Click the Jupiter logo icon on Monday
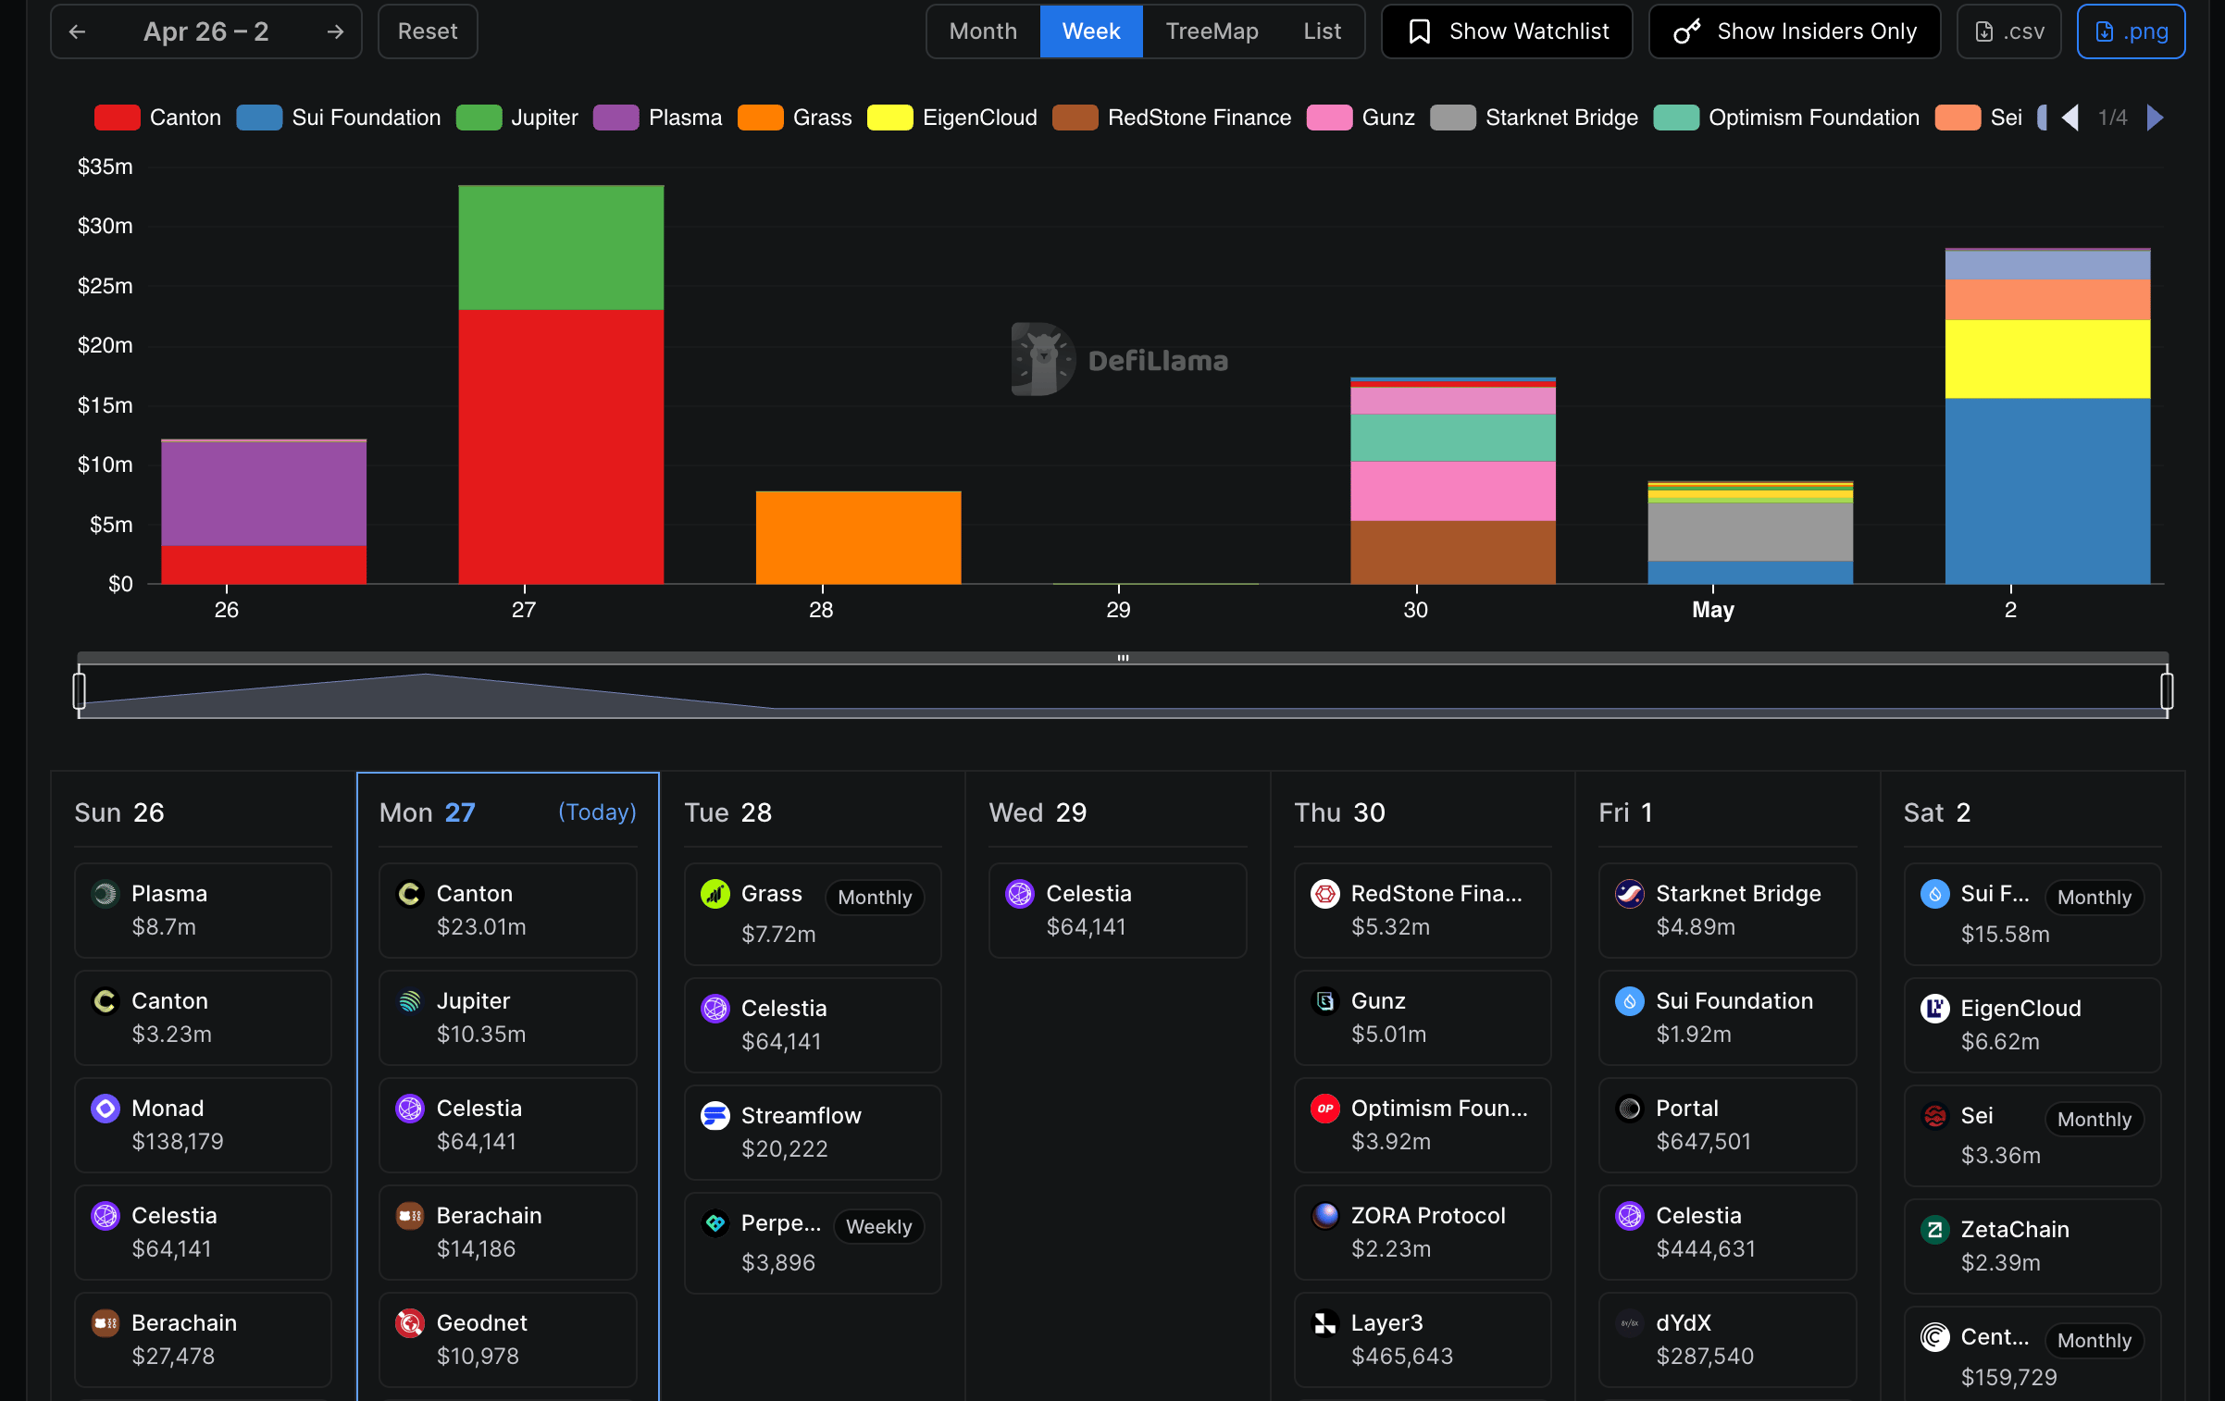 410,1001
